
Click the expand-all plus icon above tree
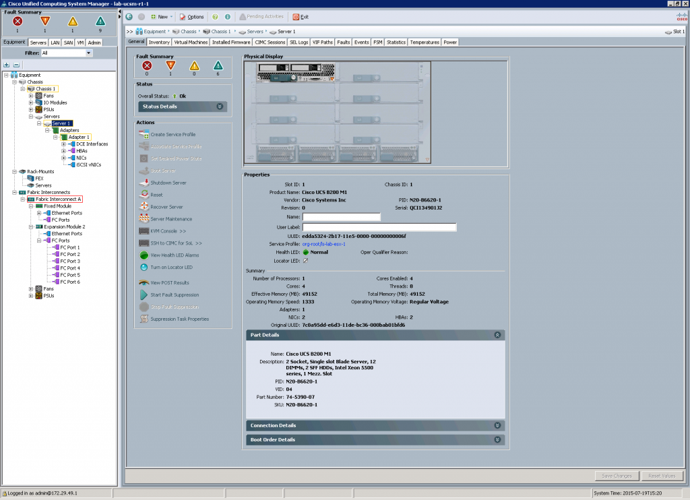pyautogui.click(x=7, y=65)
